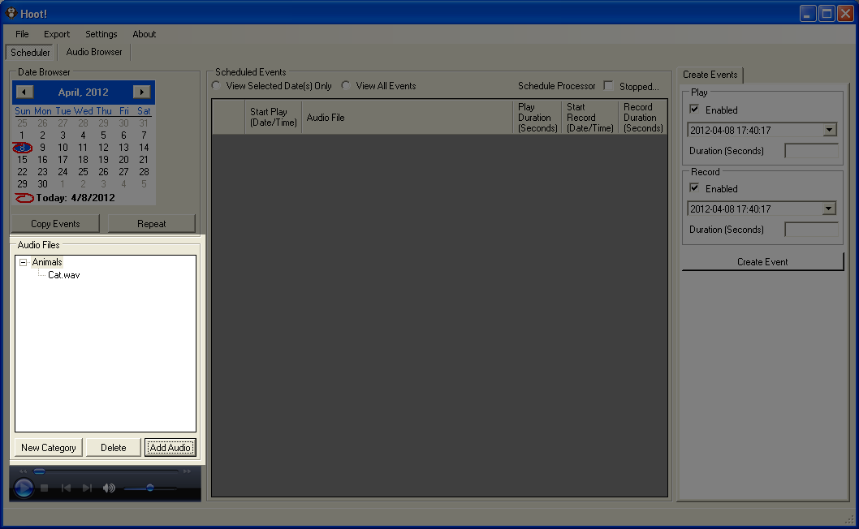
Task: Select April 12 on the calendar
Action: [x=104, y=148]
